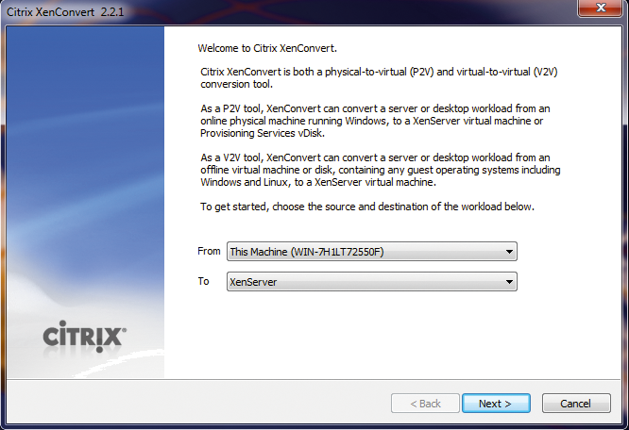Expand the To dropdown arrow

pyautogui.click(x=510, y=282)
